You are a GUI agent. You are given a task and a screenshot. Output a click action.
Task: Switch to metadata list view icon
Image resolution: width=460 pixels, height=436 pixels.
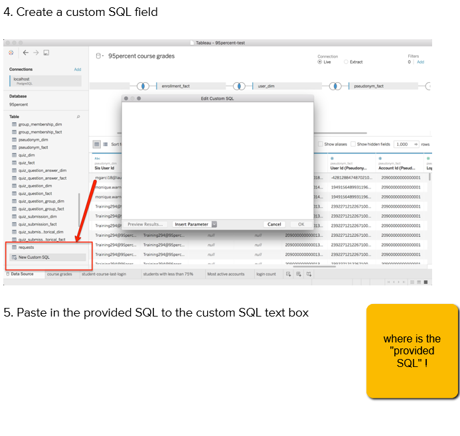point(106,144)
